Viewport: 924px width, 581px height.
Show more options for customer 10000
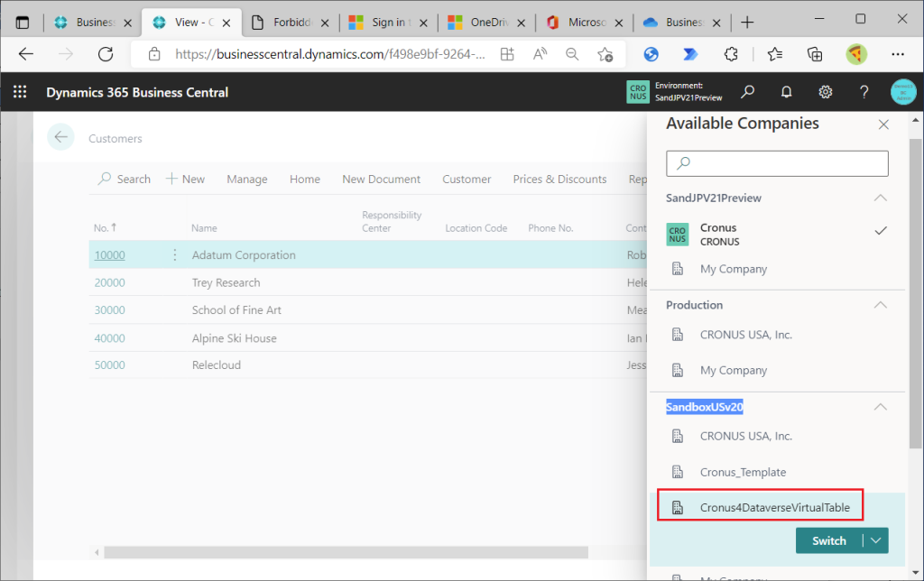click(174, 254)
